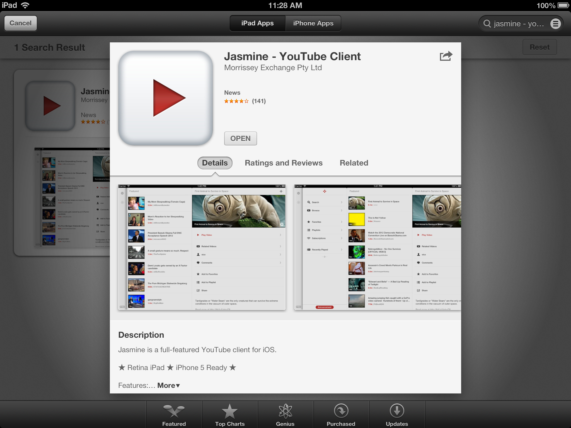Tap 'Retina iPad iPhone 5 Ready' line
Image resolution: width=571 pixels, height=428 pixels.
[177, 368]
